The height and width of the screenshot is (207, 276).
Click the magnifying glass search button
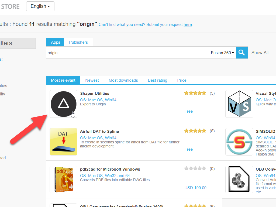pos(242,53)
